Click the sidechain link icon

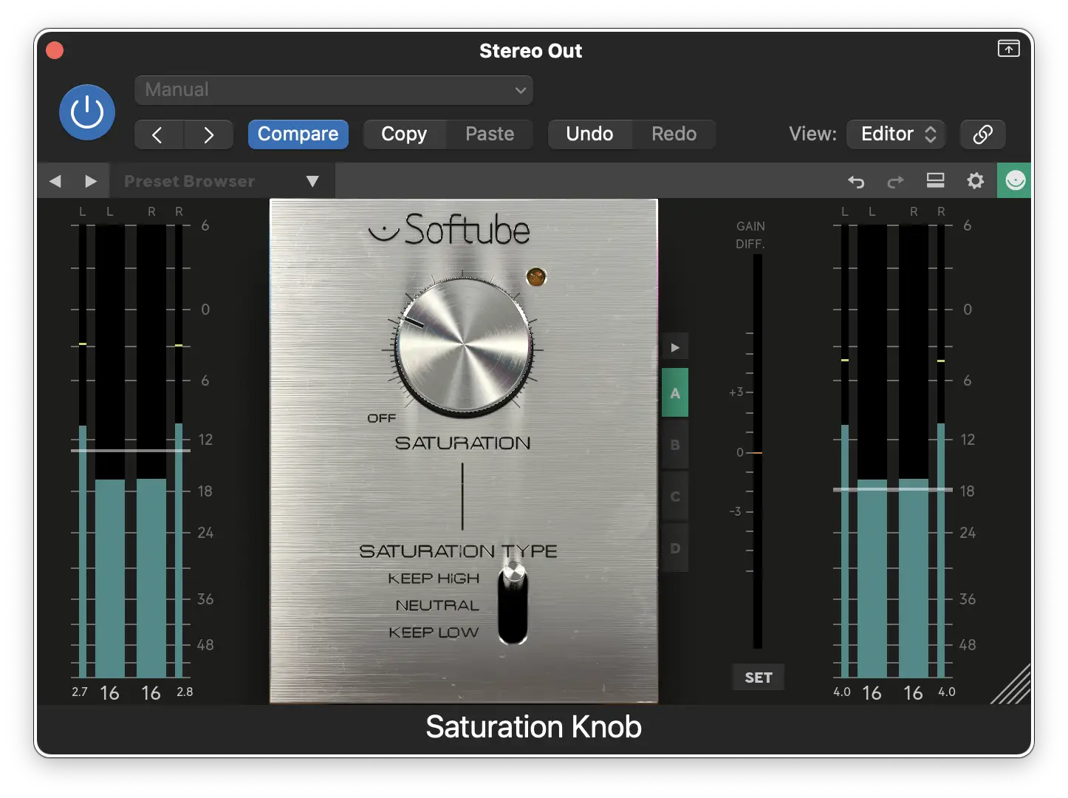click(982, 134)
